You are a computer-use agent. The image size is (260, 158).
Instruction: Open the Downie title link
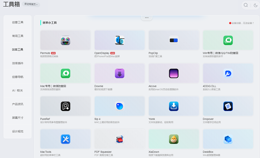point(99,86)
